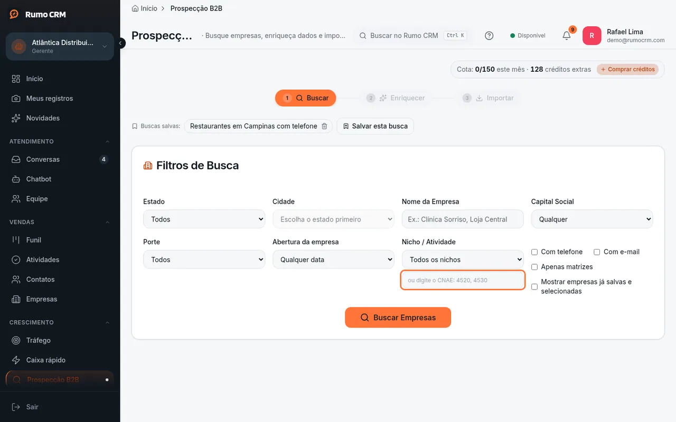Open Meus registros from the sidebar
The width and height of the screenshot is (676, 422).
[x=60, y=98]
